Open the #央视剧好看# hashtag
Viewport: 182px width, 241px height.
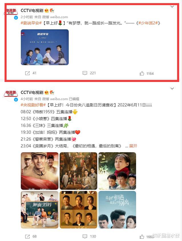pos(33,105)
